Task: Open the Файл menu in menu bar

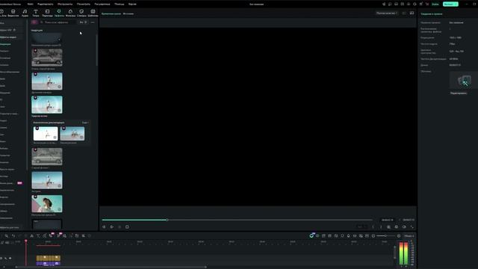Action: 30,4
